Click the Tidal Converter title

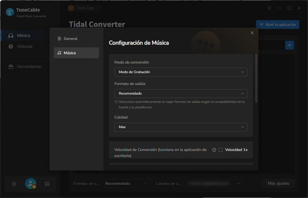[x=97, y=24]
